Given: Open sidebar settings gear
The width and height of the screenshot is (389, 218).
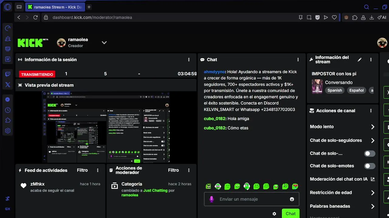Looking at the screenshot, I should 8,131.
